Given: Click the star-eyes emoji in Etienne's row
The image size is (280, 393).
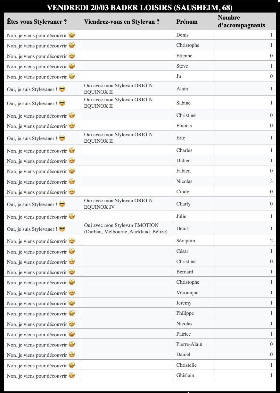Looking at the screenshot, I should 72,56.
